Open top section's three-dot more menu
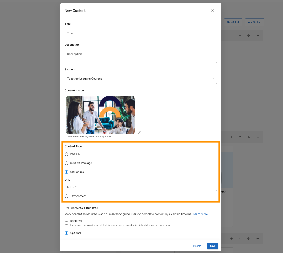 click(x=257, y=35)
